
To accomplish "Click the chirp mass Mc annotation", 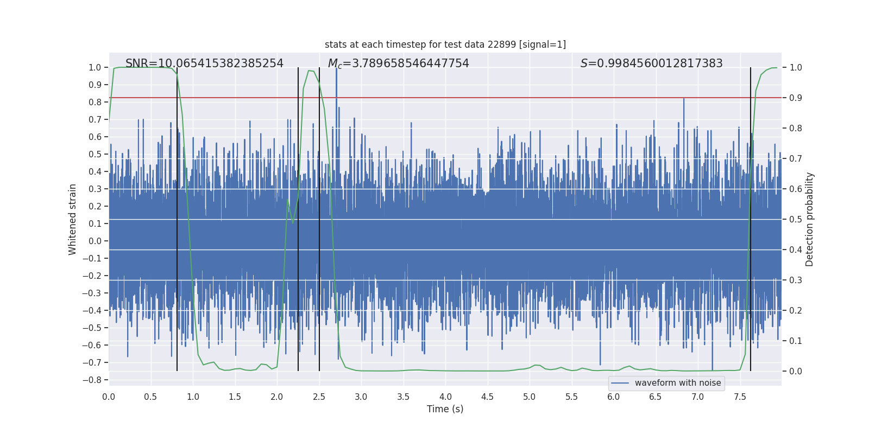I will (x=398, y=63).
